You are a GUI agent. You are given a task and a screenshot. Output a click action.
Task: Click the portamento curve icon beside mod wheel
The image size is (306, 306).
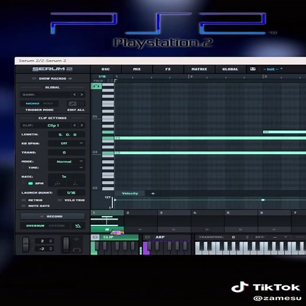click(76, 250)
